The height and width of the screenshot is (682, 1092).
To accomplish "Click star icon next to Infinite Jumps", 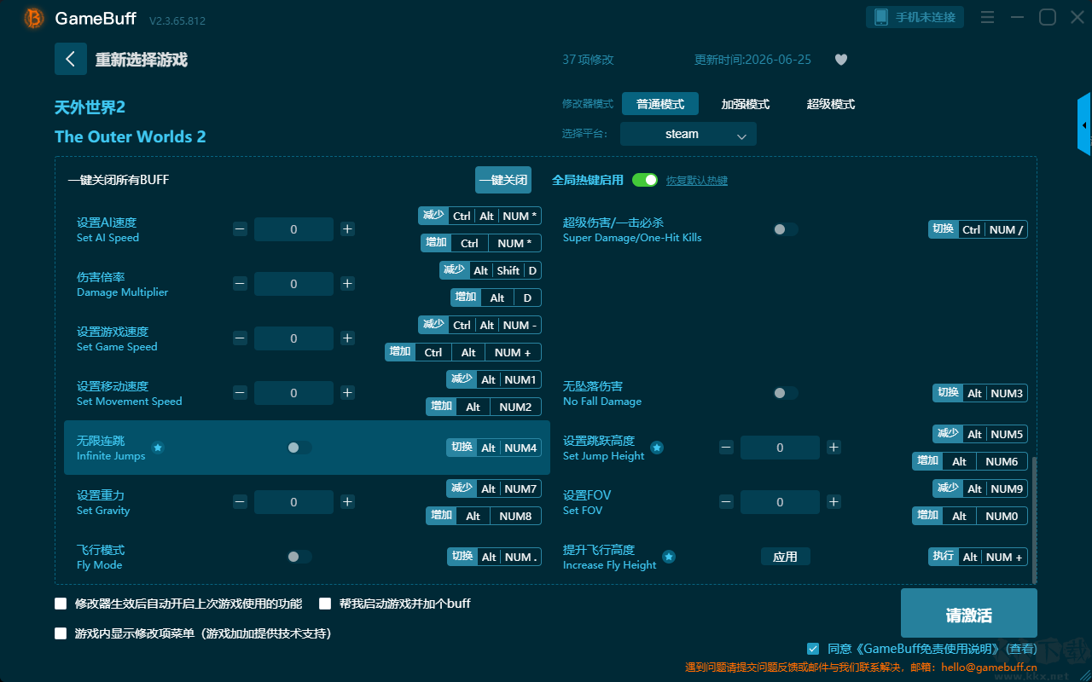I will point(158,448).
